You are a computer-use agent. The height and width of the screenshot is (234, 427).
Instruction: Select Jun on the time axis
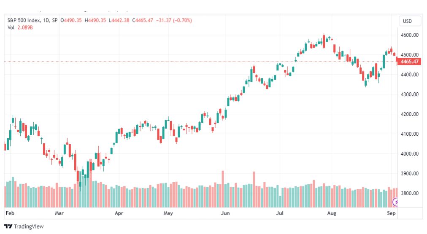tap(225, 213)
